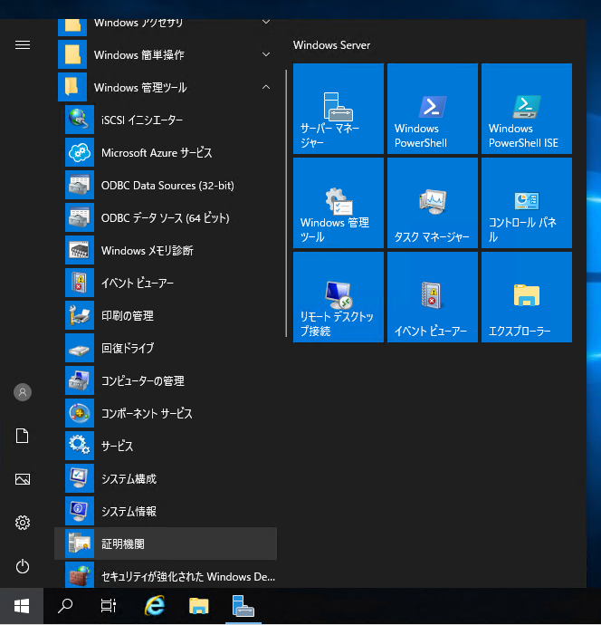601x625 pixels.
Task: Open Settings gear in Start sidebar
Action: pyautogui.click(x=23, y=523)
